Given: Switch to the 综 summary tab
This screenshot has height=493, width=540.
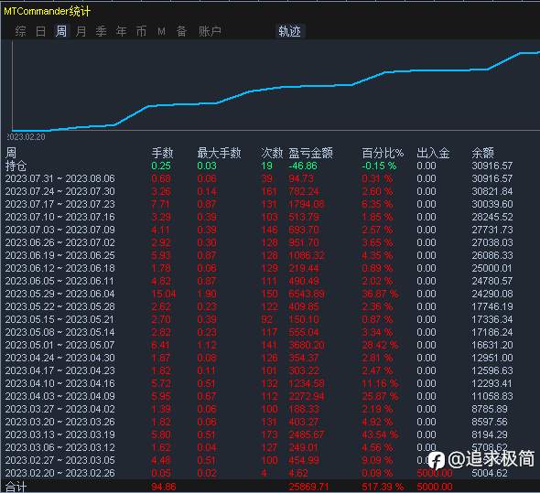Looking at the screenshot, I should click(20, 31).
